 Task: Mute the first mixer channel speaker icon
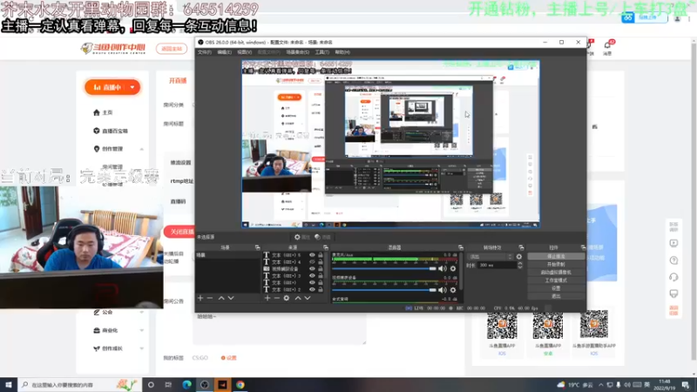click(x=443, y=268)
